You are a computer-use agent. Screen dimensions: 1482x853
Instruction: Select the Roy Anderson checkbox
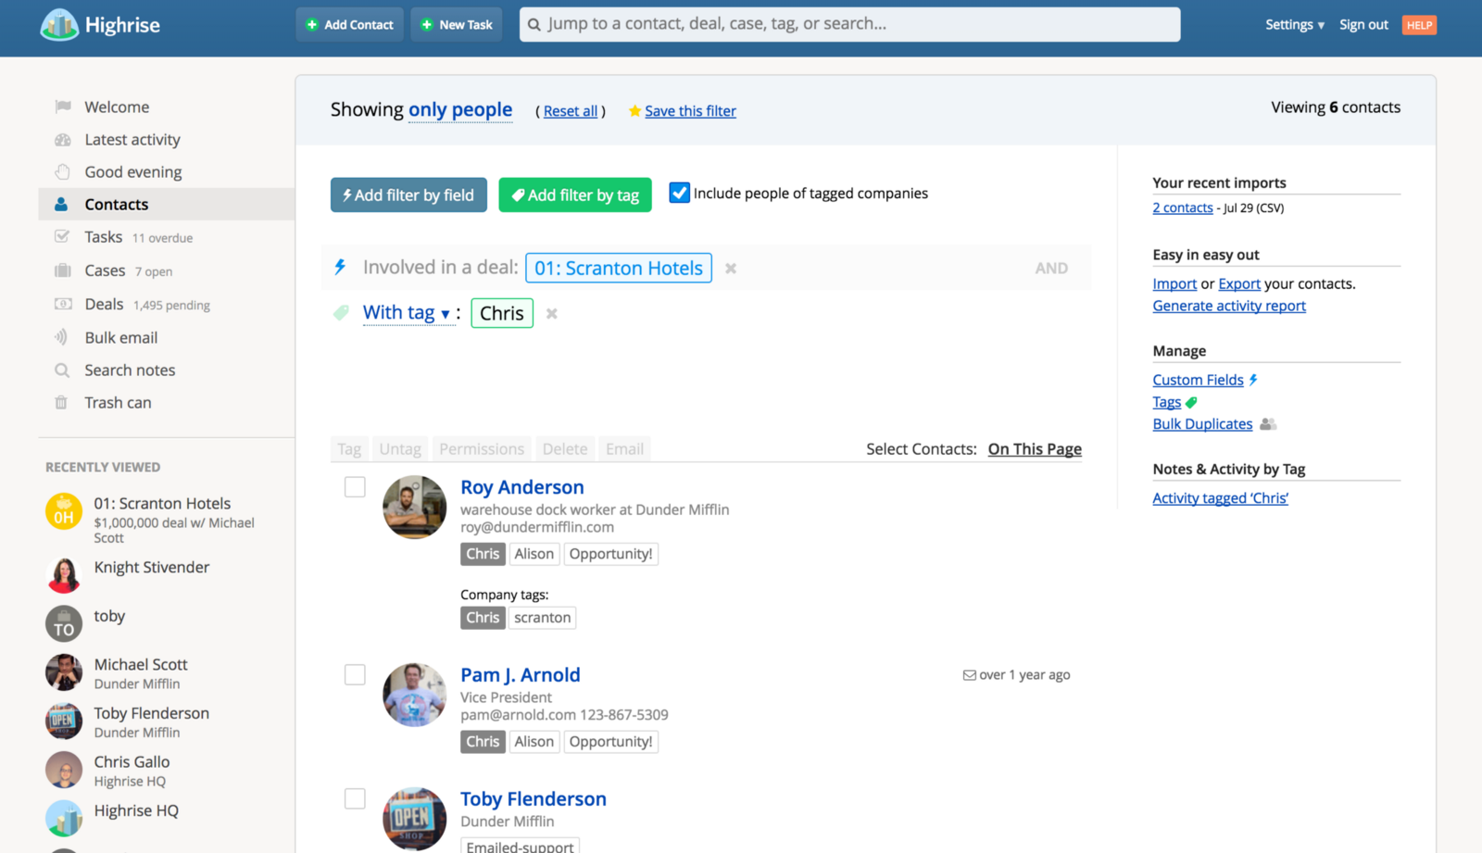click(355, 487)
